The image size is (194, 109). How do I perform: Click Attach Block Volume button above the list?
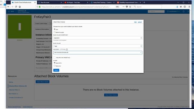pyautogui.click(x=42, y=82)
